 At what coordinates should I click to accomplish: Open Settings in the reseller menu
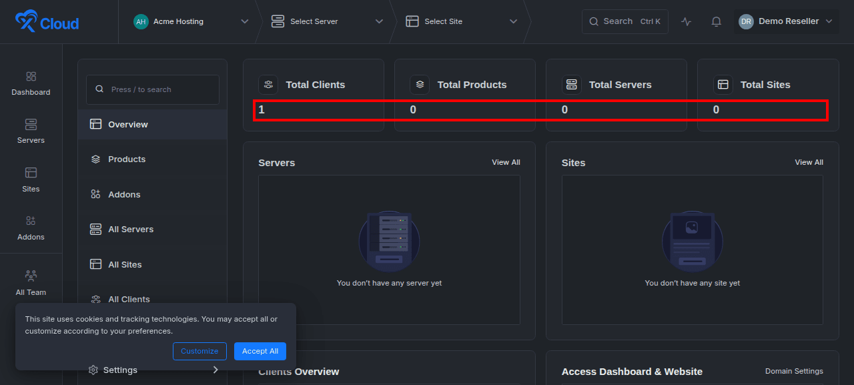click(152, 370)
